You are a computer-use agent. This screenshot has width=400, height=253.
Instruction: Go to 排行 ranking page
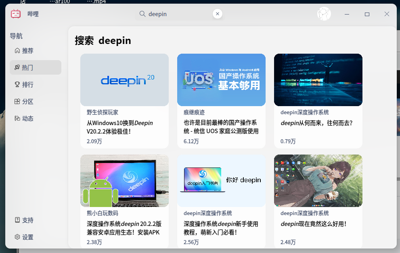[36, 85]
